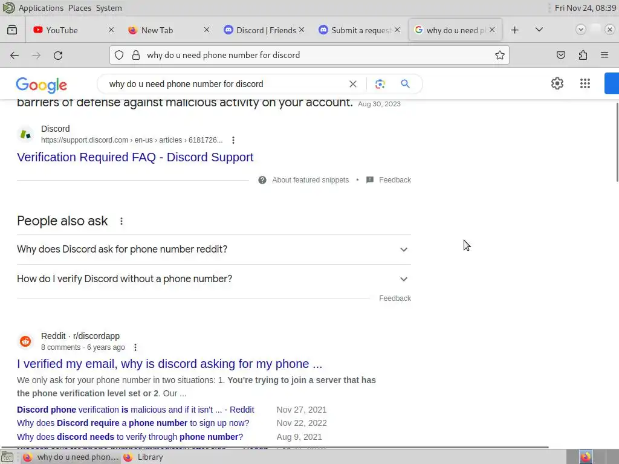Go to the Google home logo
619x464 pixels.
42,85
